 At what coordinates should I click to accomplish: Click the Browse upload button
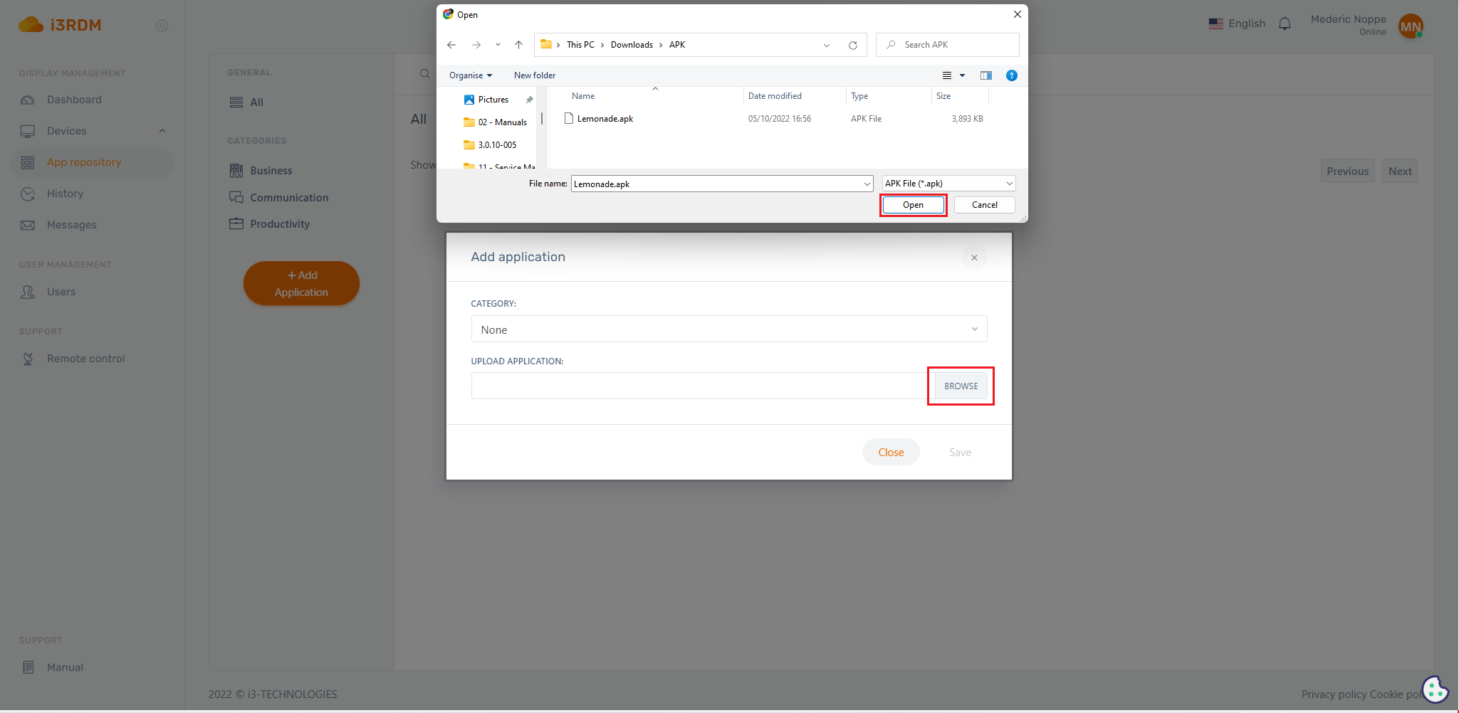(961, 386)
